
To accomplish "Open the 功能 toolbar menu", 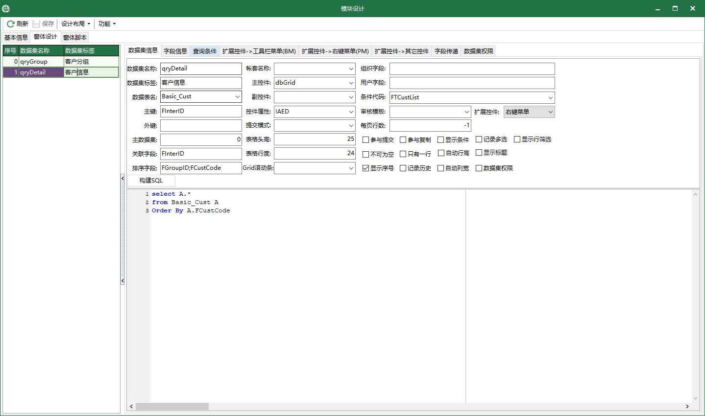I will (x=107, y=23).
